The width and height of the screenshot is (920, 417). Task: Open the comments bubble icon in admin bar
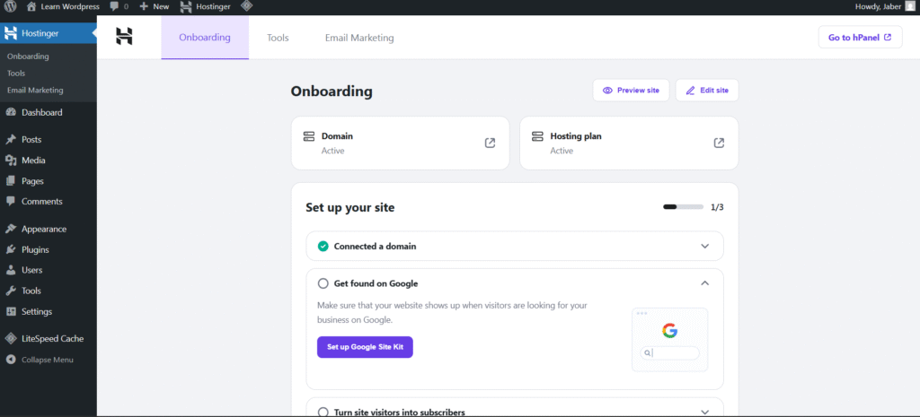(x=114, y=6)
